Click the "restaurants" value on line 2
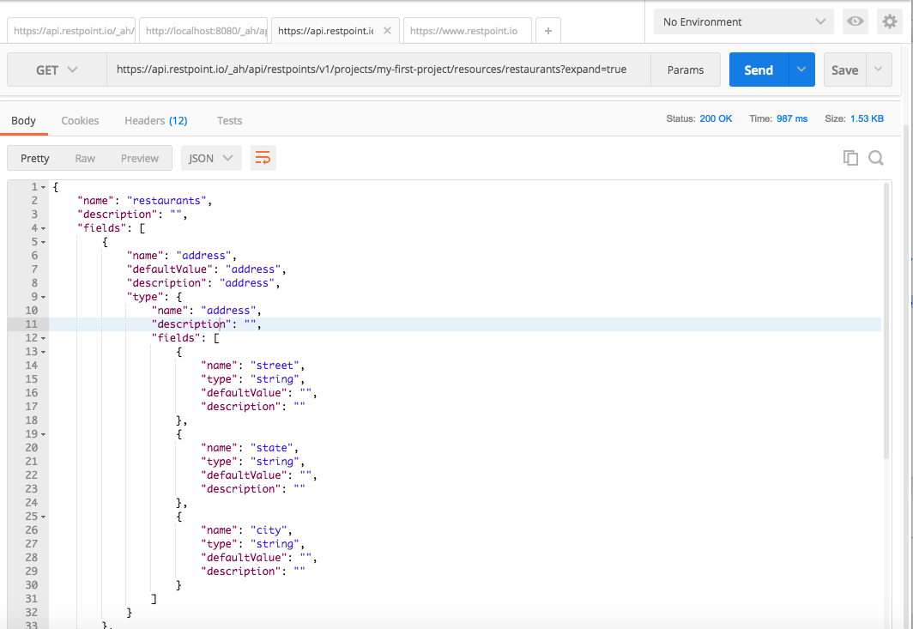Screen dimensions: 913x629 [x=166, y=201]
